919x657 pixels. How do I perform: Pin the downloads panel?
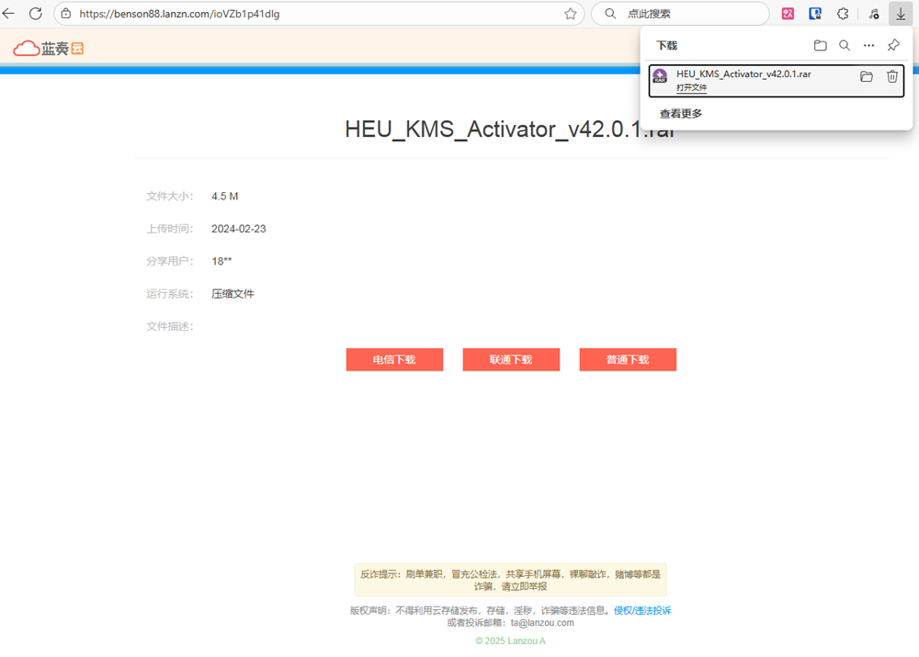[893, 45]
